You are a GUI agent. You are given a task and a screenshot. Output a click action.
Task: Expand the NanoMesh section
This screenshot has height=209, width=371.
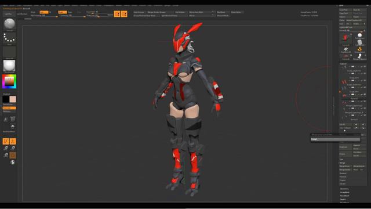[345, 196]
